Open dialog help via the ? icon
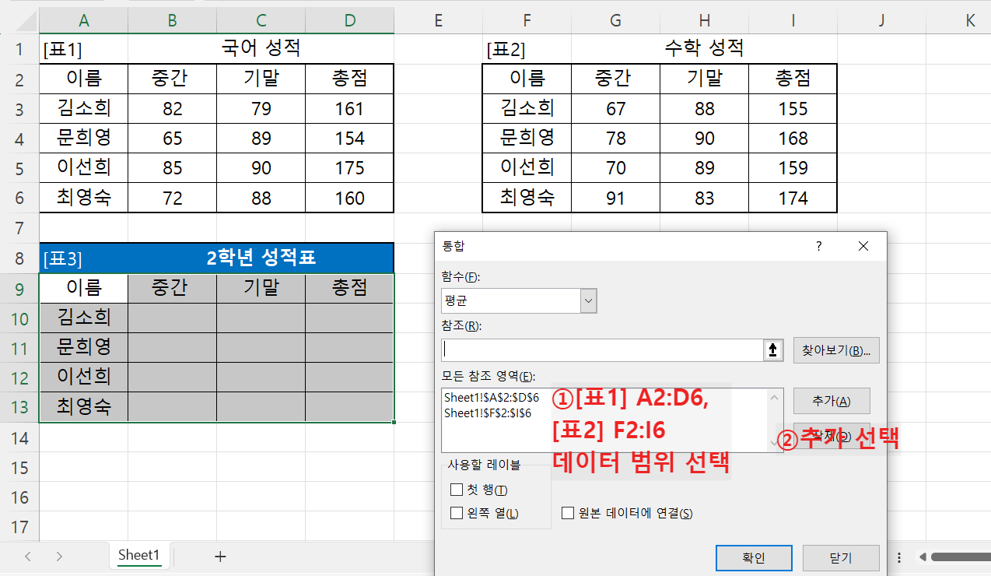Image resolution: width=991 pixels, height=576 pixels. (x=818, y=245)
